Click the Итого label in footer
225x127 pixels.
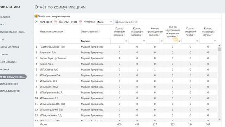coord(43,124)
